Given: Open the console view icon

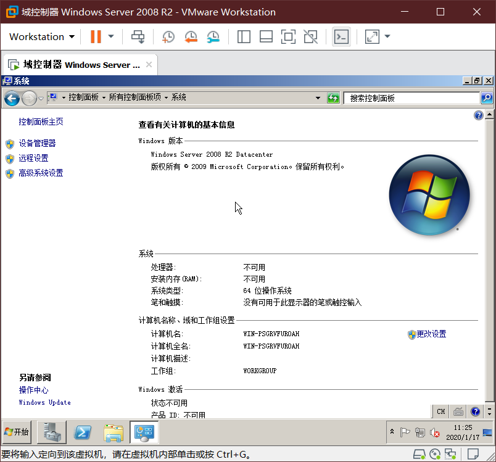Looking at the screenshot, I should click(341, 36).
